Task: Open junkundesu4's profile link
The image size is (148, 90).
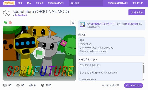Action: (21, 15)
